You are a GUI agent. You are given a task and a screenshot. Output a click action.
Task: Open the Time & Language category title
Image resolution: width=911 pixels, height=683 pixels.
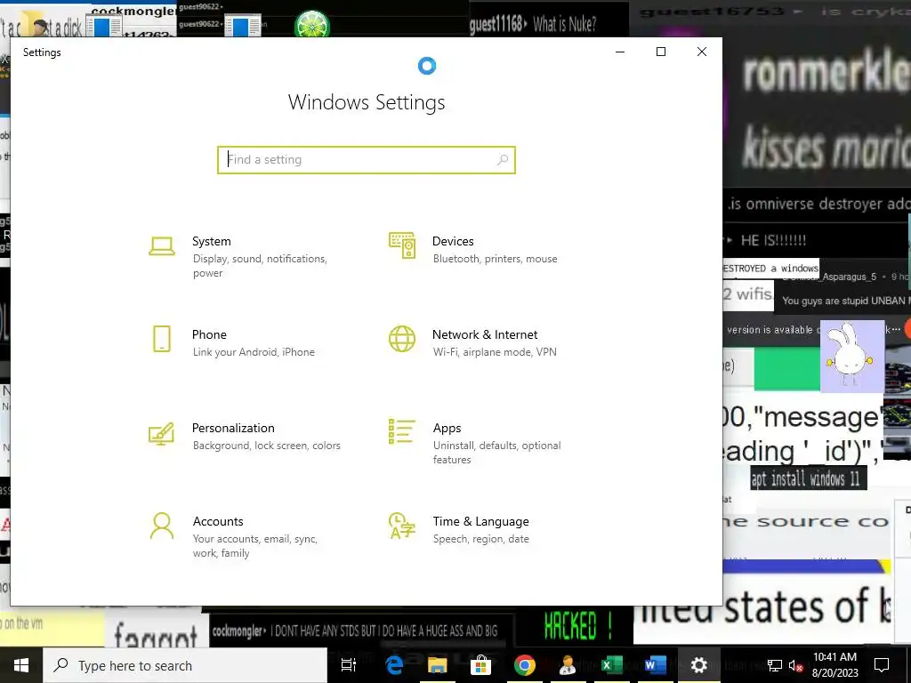tap(481, 521)
